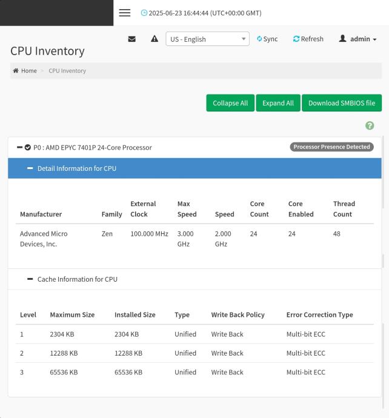Click the P0 processor status checkmark icon
Image resolution: width=389 pixels, height=418 pixels.
tap(28, 147)
